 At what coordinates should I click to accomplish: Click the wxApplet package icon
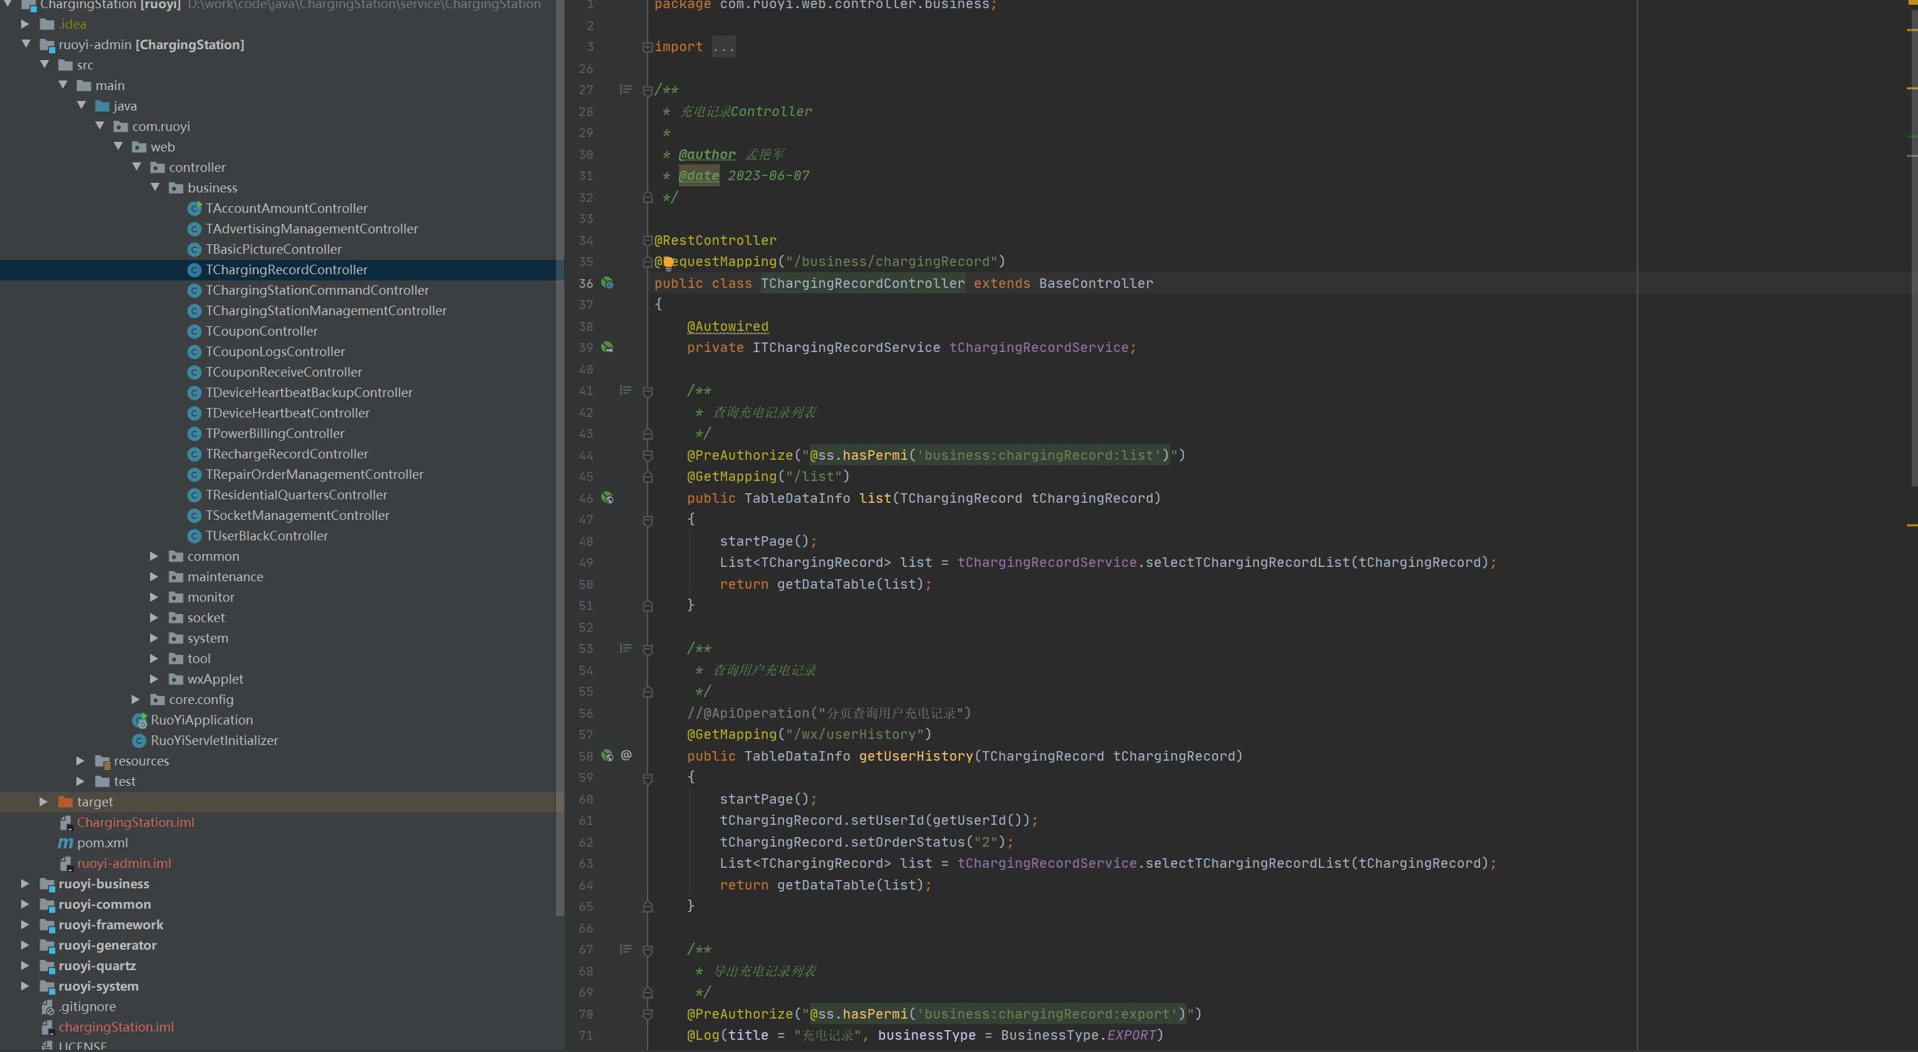pos(176,679)
